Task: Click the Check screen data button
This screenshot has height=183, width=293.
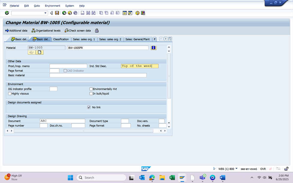Action: [x=78, y=30]
